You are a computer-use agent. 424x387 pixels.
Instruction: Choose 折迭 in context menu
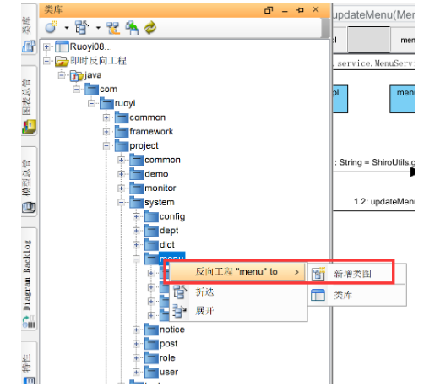point(238,292)
